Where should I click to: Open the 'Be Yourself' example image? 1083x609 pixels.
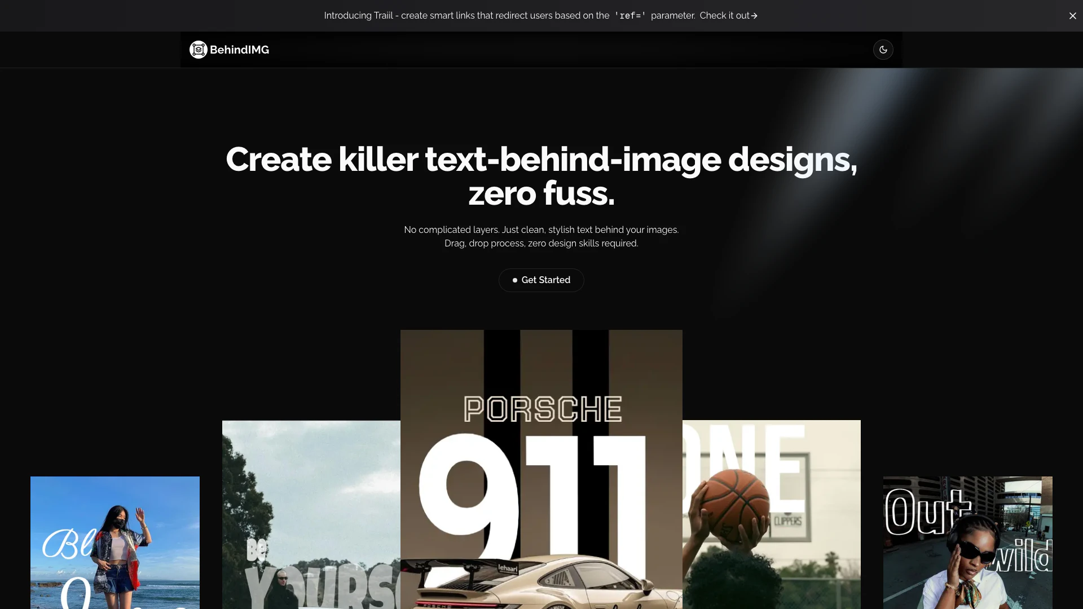[311, 514]
